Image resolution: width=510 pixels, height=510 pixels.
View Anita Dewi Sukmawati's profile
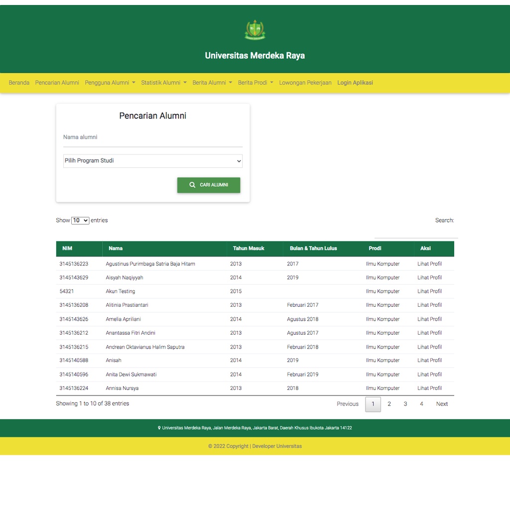pyautogui.click(x=429, y=375)
